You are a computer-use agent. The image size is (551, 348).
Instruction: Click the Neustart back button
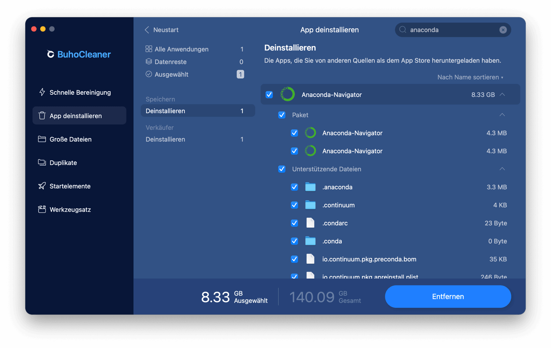pos(162,30)
